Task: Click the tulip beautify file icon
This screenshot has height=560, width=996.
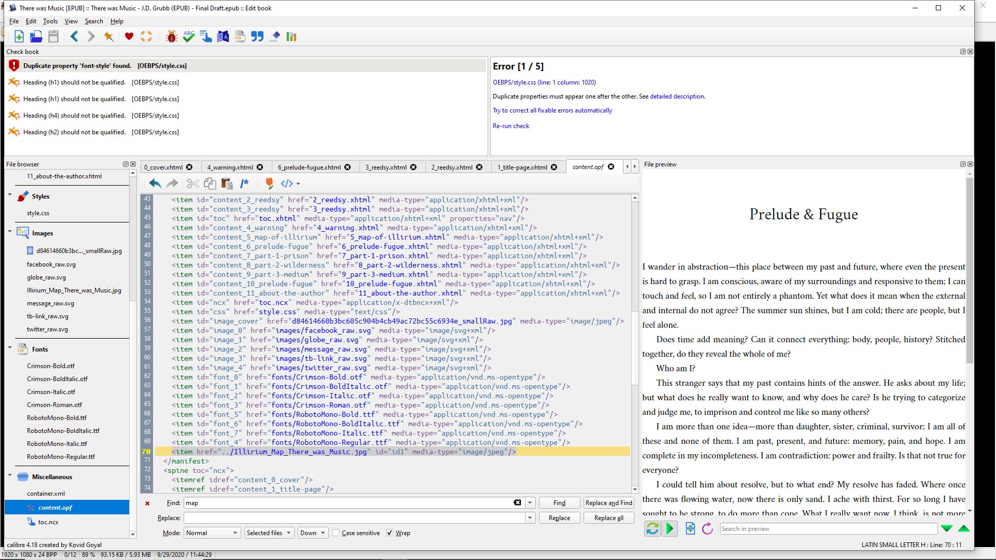Action: click(269, 183)
